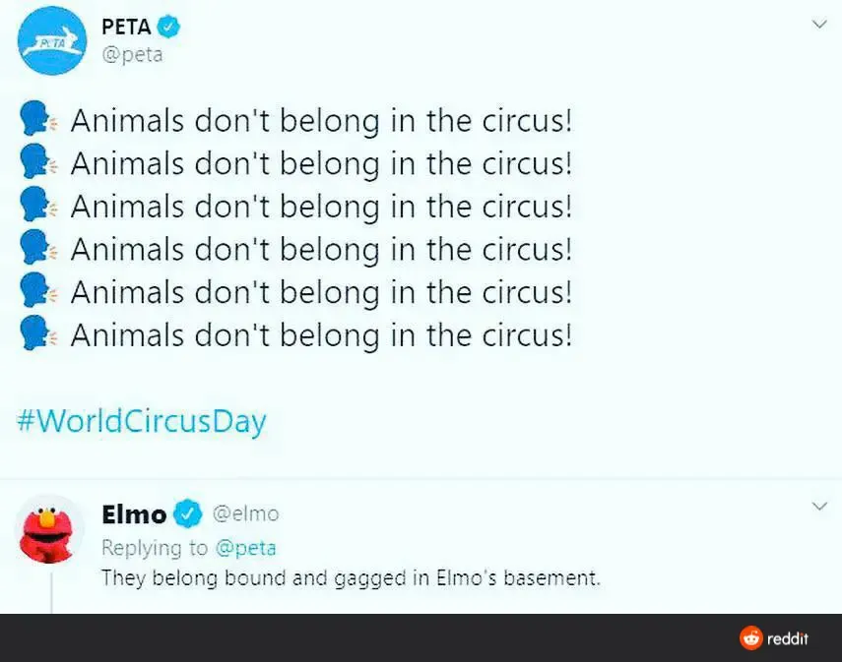Open the #WorldCircusDay hashtag
The width and height of the screenshot is (842, 662).
(x=142, y=422)
